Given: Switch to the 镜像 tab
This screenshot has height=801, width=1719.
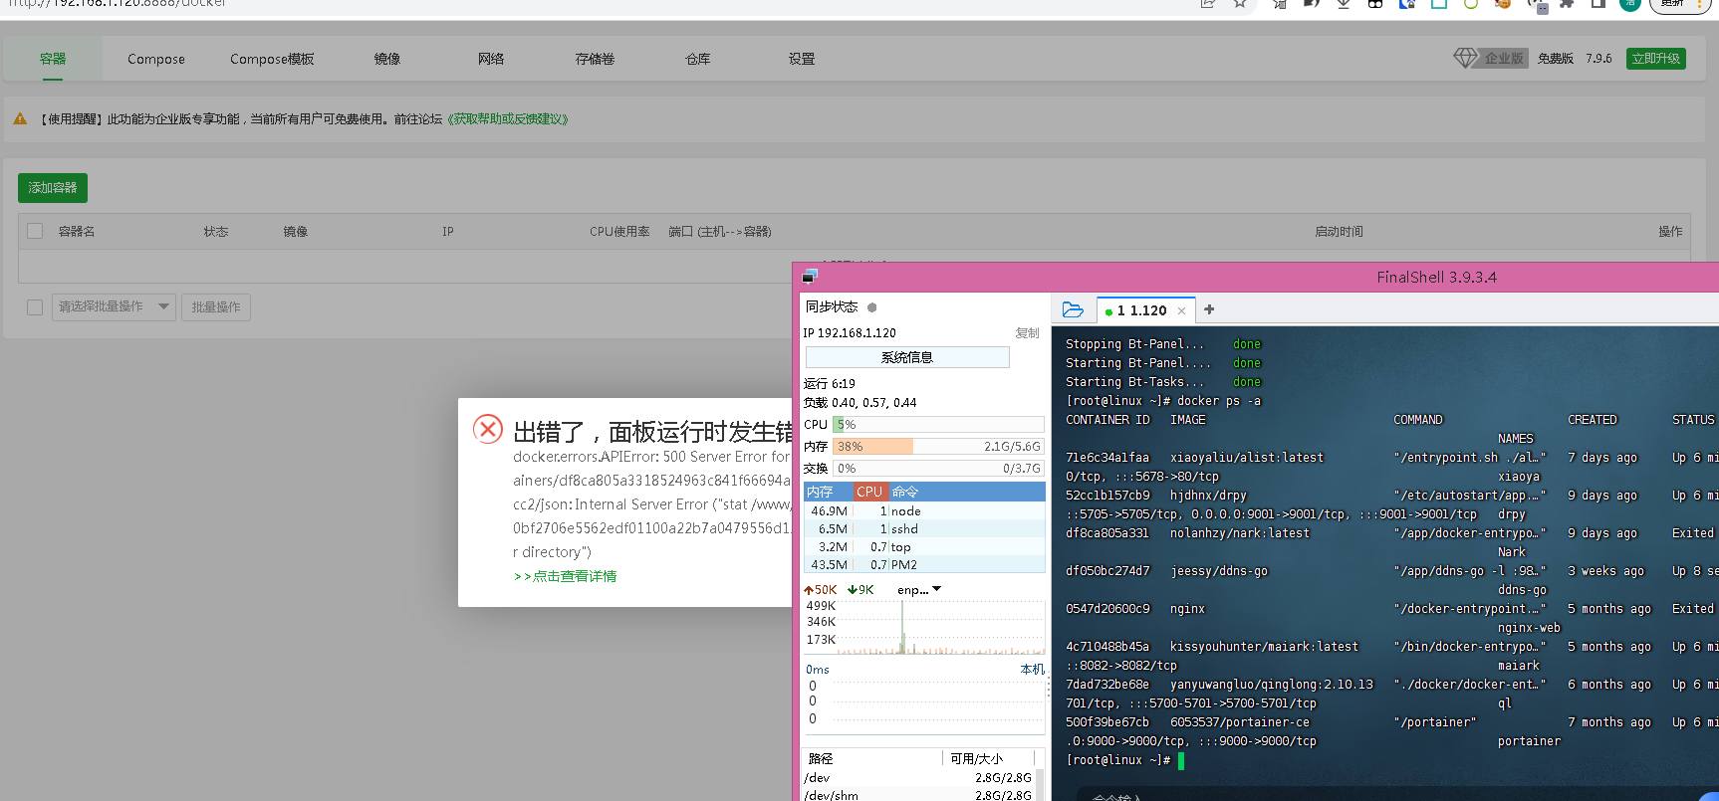Looking at the screenshot, I should (x=387, y=59).
